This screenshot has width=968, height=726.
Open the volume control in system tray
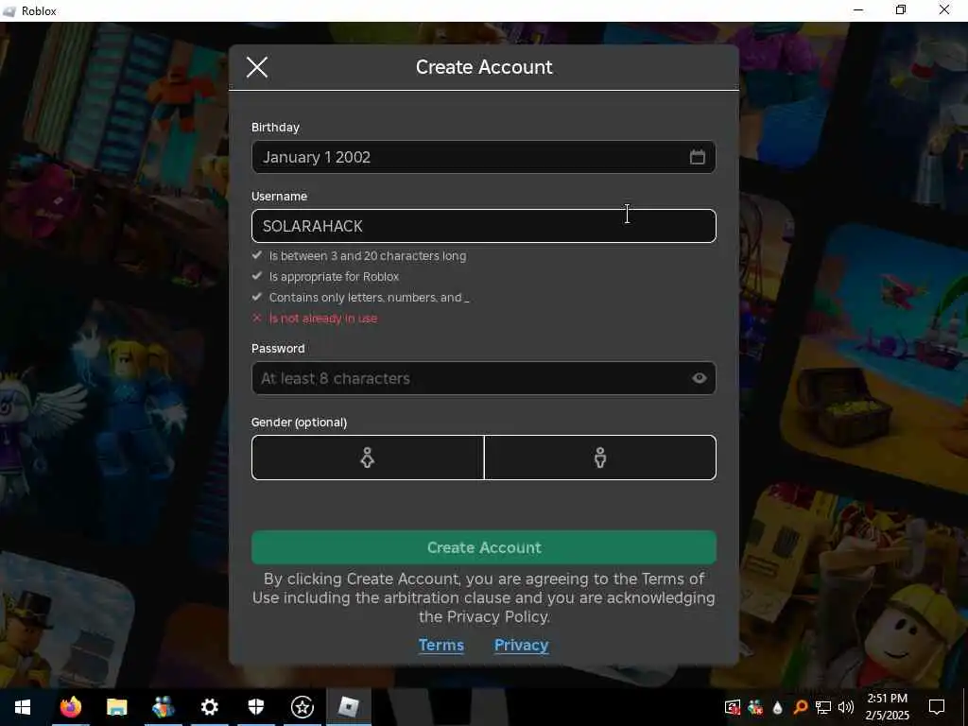point(846,707)
